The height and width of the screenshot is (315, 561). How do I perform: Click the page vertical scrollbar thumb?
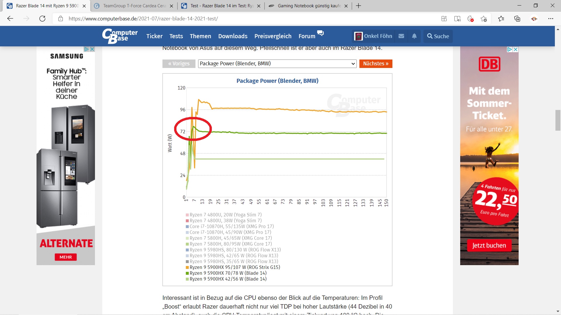[x=558, y=120]
